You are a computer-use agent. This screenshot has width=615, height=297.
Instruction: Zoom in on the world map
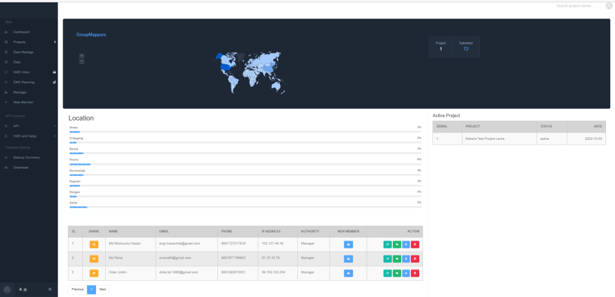(x=82, y=56)
